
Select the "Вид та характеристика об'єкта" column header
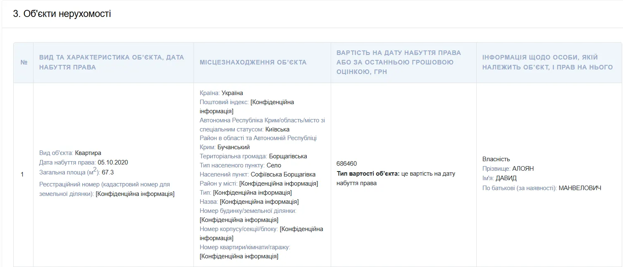coord(112,62)
